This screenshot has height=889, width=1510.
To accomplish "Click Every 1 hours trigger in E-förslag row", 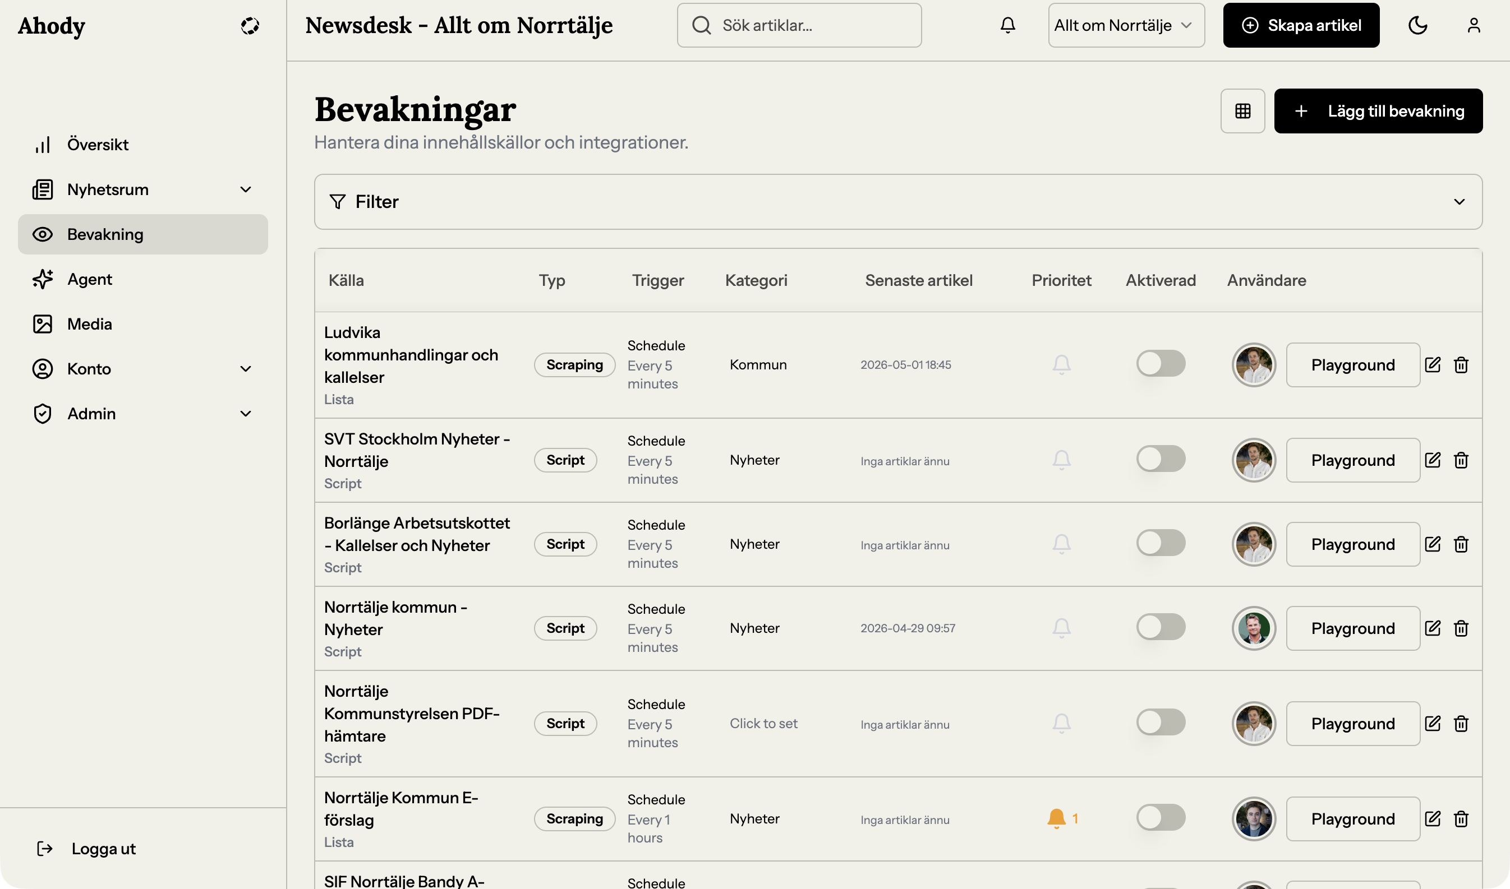I will click(x=648, y=828).
